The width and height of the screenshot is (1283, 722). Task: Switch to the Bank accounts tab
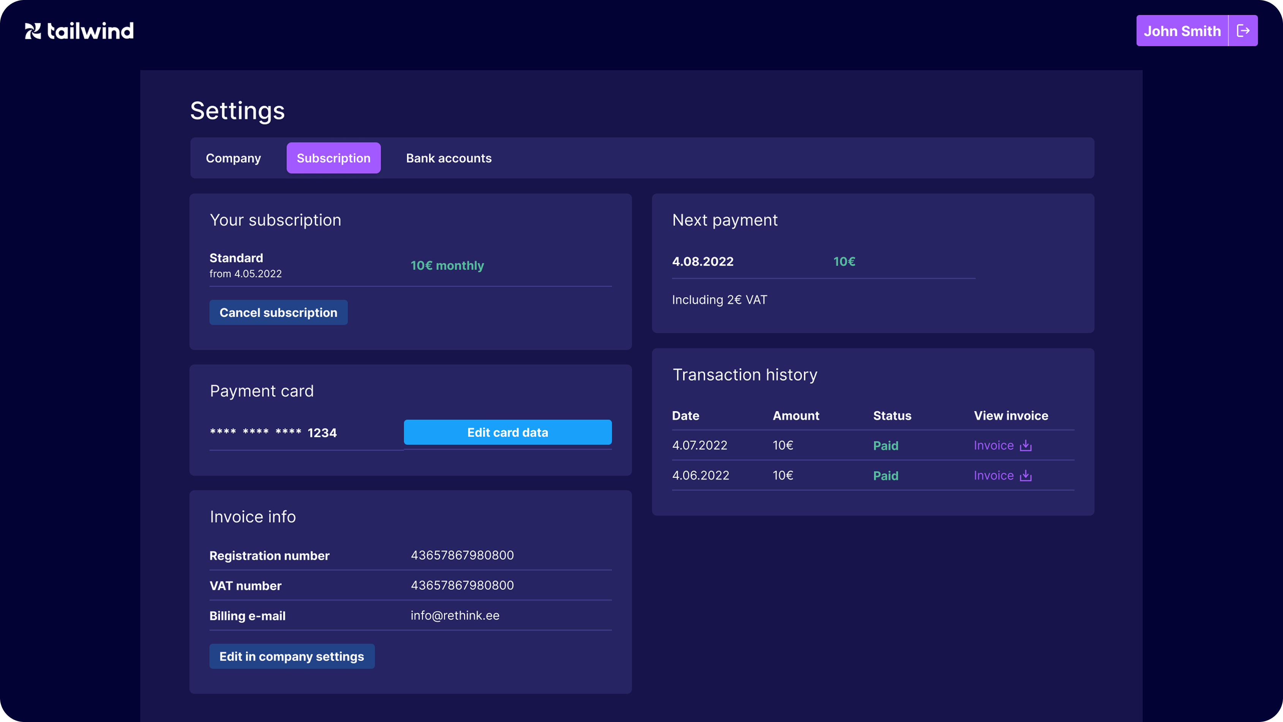tap(449, 158)
